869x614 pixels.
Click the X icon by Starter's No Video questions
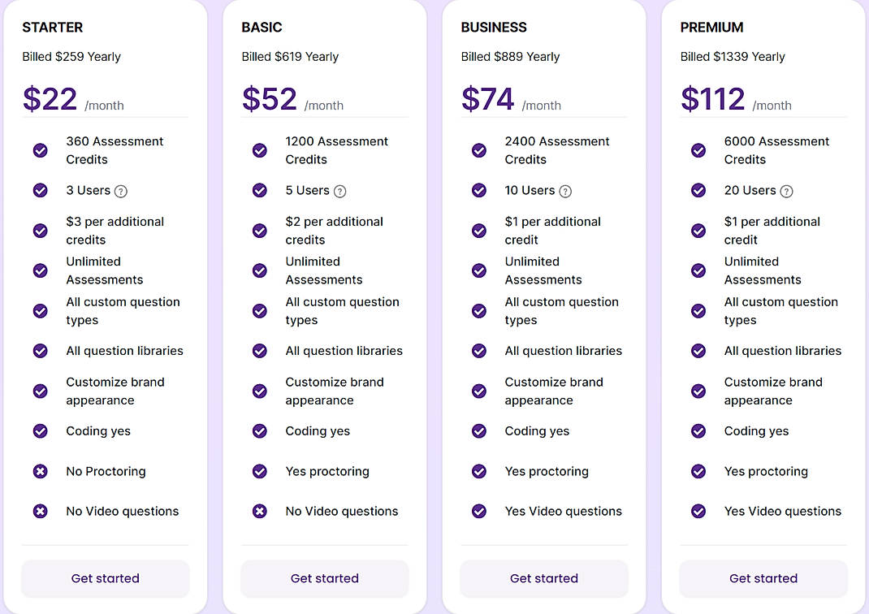click(x=40, y=511)
